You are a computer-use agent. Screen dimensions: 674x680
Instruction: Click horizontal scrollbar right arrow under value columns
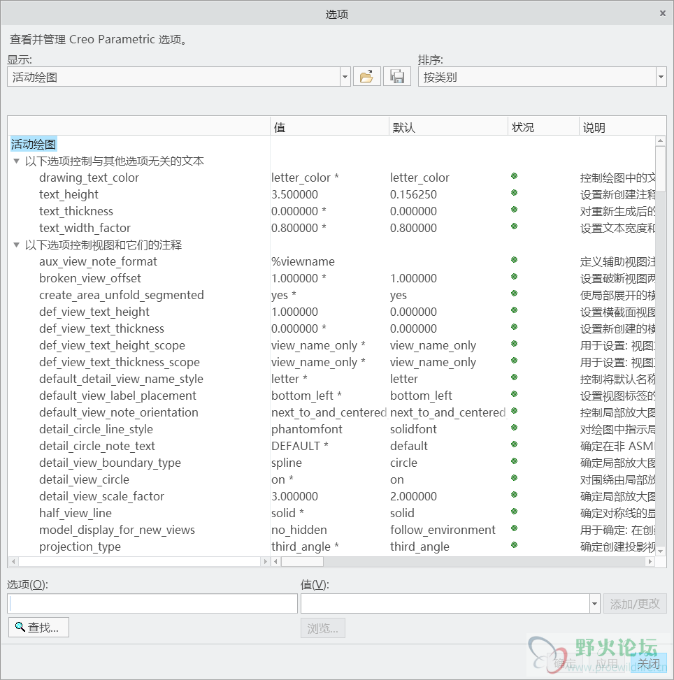[650, 562]
